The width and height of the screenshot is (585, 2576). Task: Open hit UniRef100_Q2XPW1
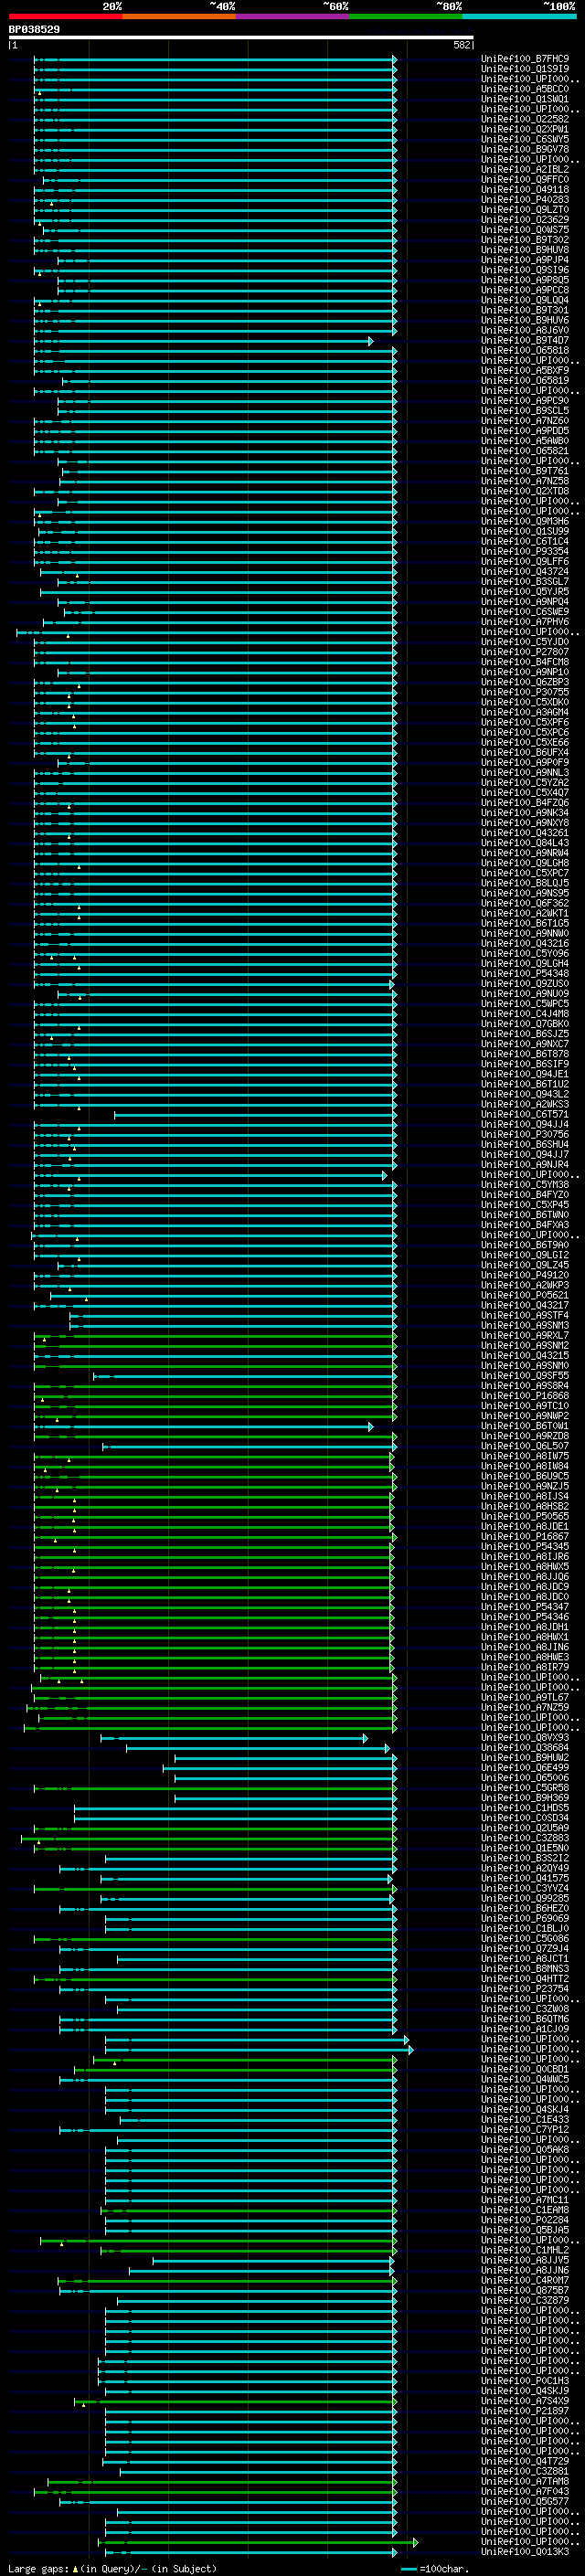(525, 129)
